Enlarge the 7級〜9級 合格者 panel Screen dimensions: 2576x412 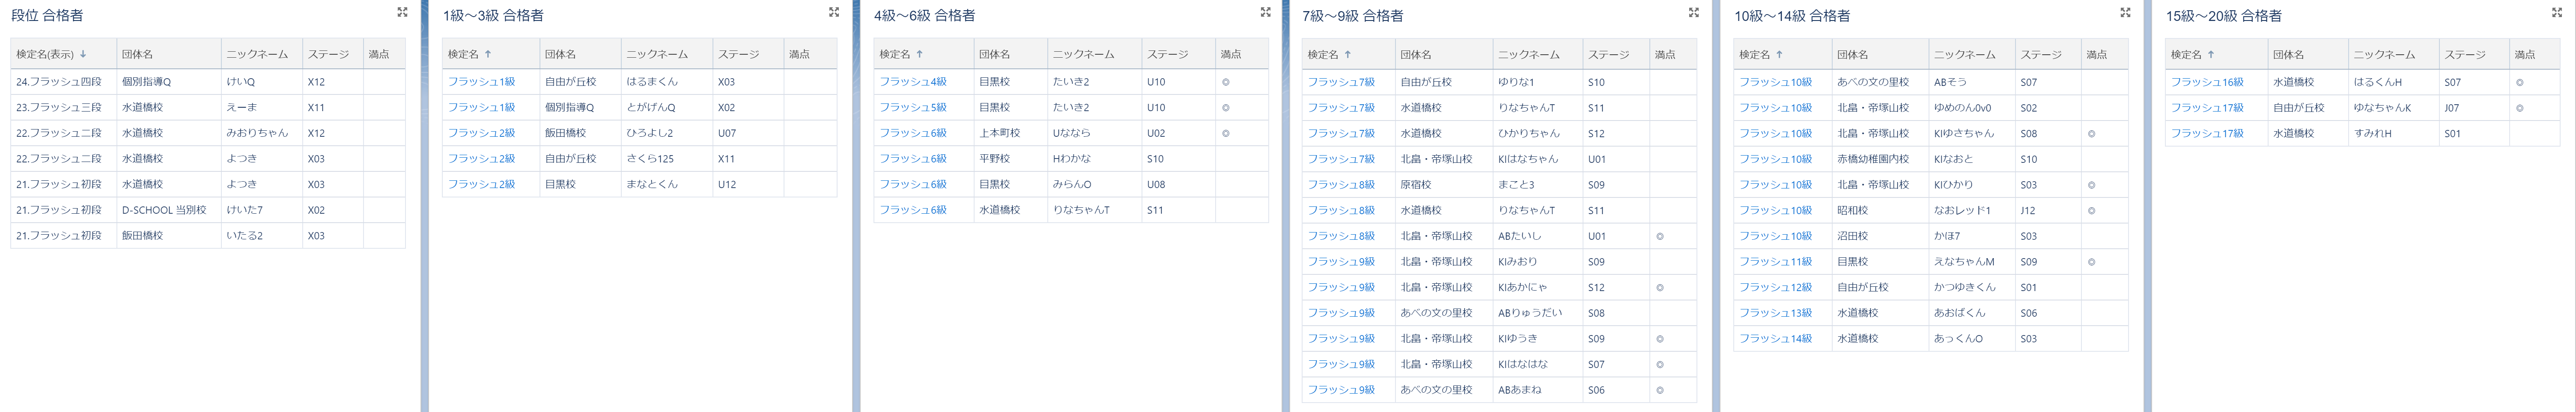point(1693,12)
